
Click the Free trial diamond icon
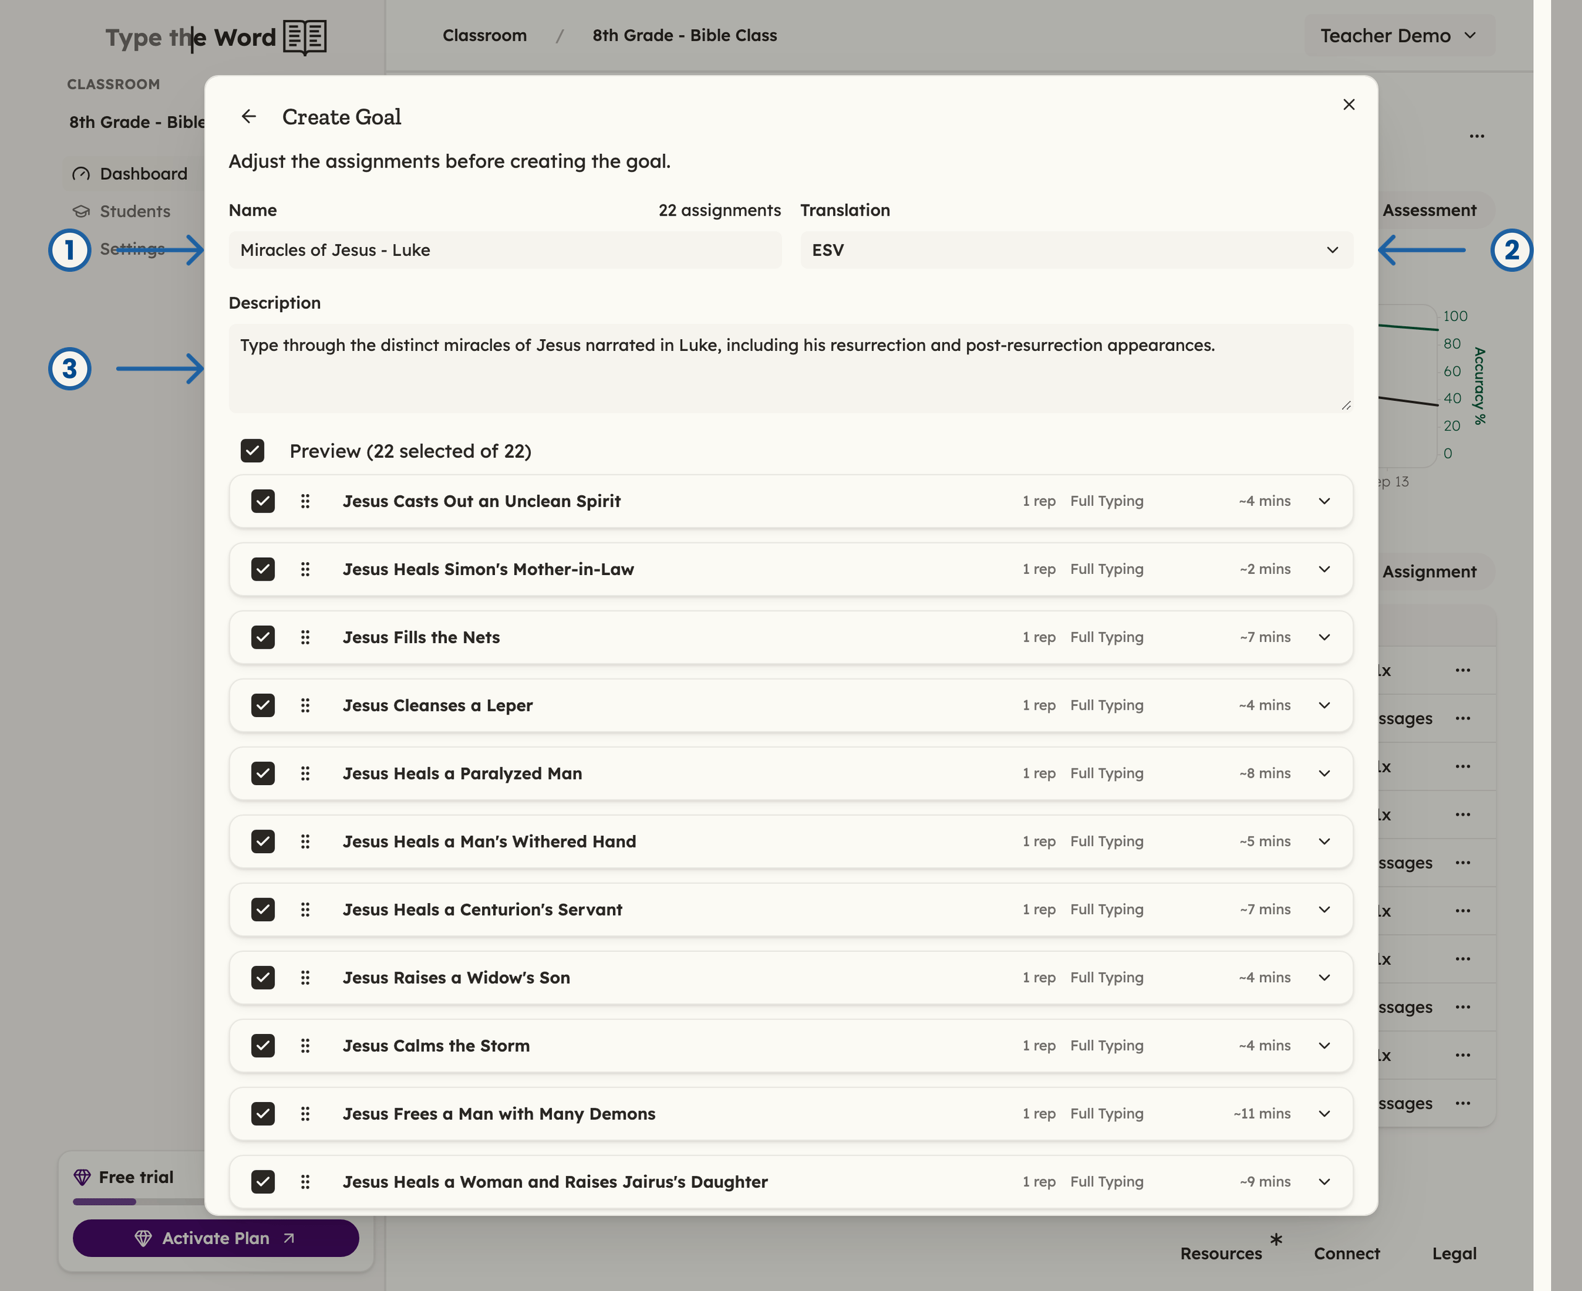[82, 1177]
